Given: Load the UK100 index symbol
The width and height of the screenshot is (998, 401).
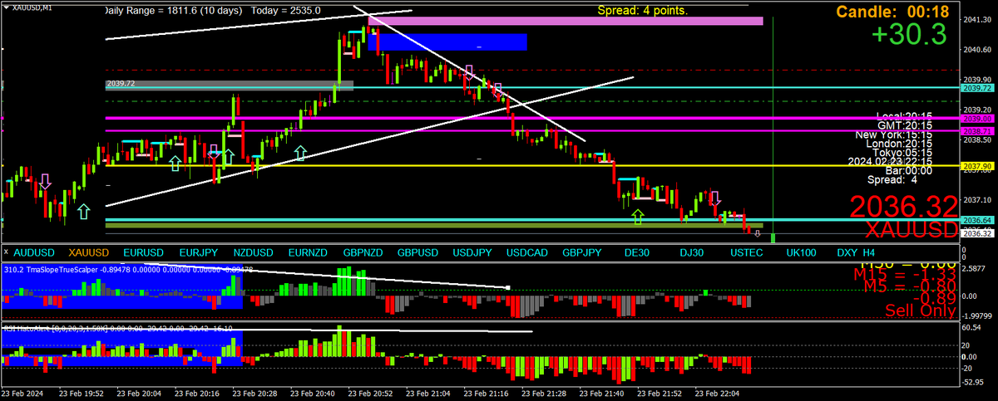Looking at the screenshot, I should tap(801, 252).
